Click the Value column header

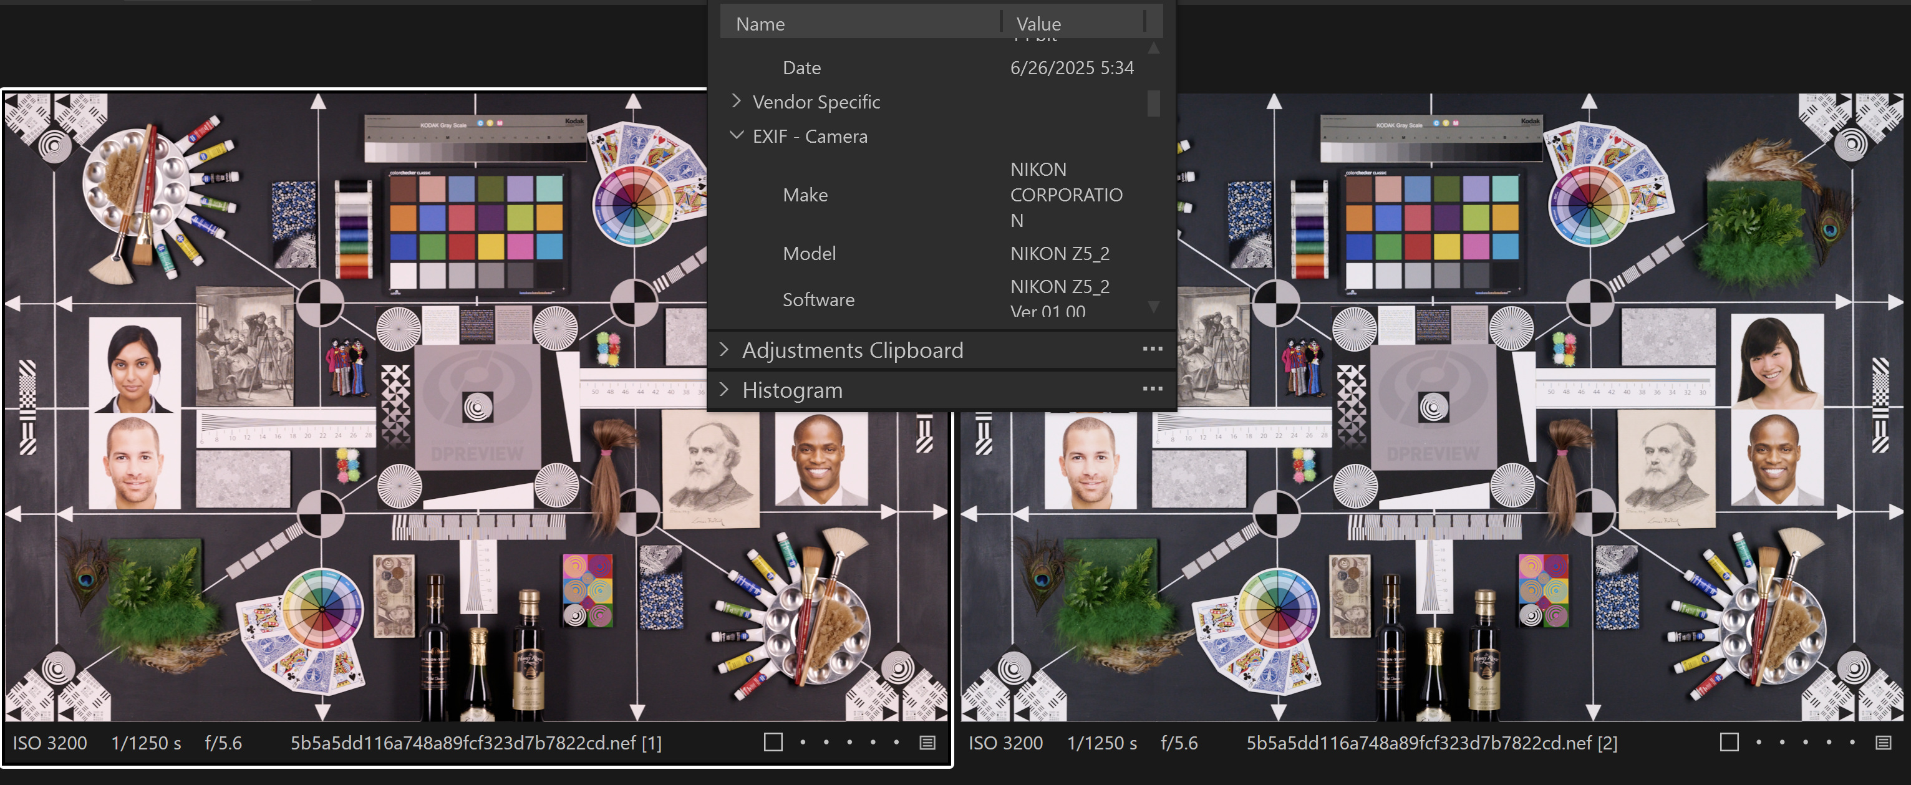(x=1073, y=23)
